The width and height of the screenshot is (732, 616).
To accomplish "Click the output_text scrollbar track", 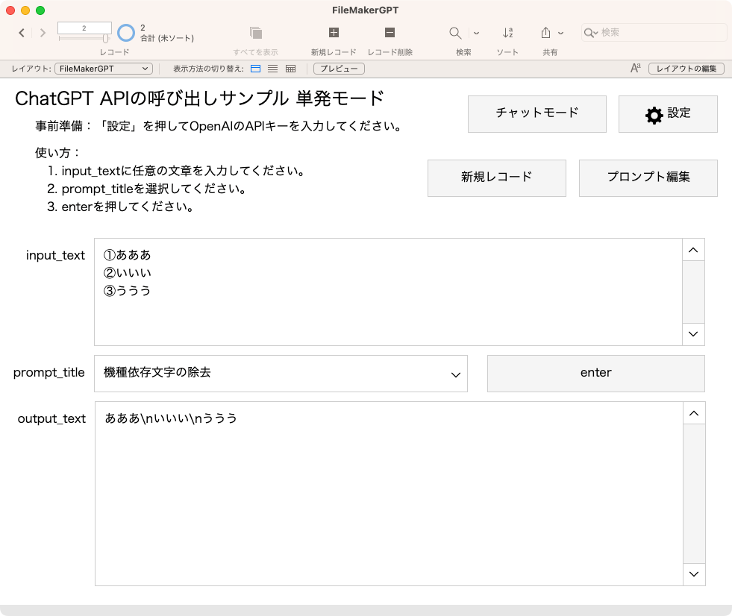I will point(694,493).
